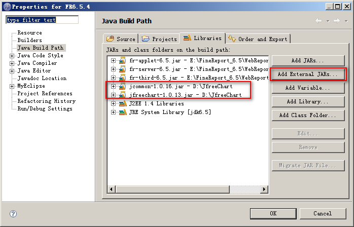
Task: Select Builders in the properties tree
Action: tap(30, 41)
